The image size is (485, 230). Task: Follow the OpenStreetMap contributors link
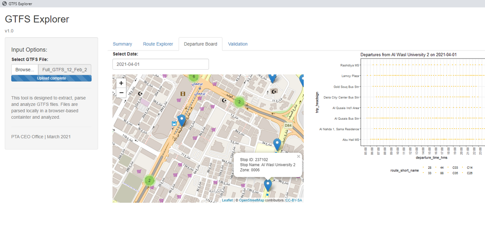click(x=251, y=200)
